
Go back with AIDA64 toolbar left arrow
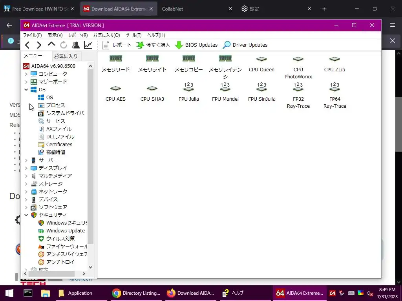tap(27, 45)
